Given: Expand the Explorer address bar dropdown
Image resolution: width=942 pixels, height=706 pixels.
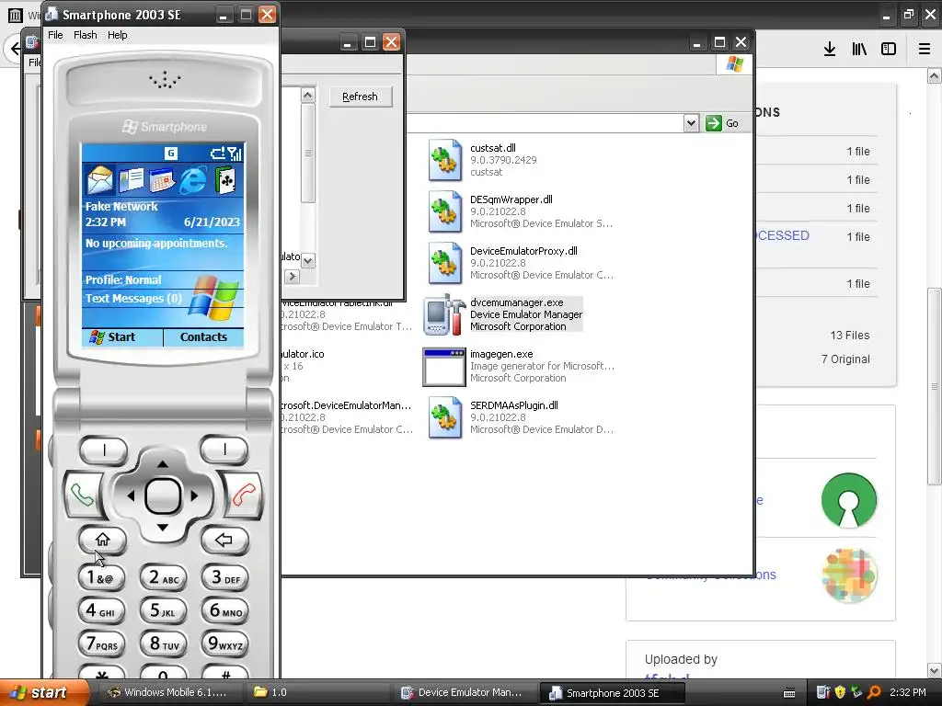Looking at the screenshot, I should [x=691, y=123].
